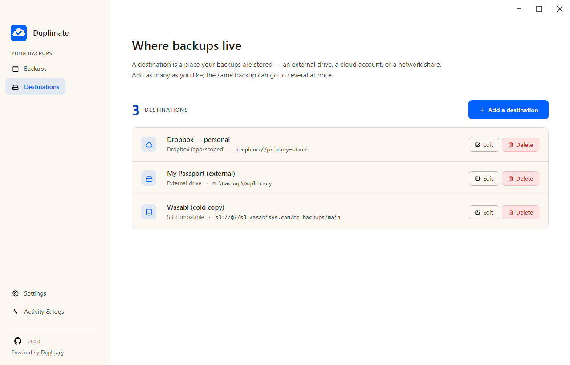Close the Duplimate window
This screenshot has width=570, height=365.
pos(560,9)
